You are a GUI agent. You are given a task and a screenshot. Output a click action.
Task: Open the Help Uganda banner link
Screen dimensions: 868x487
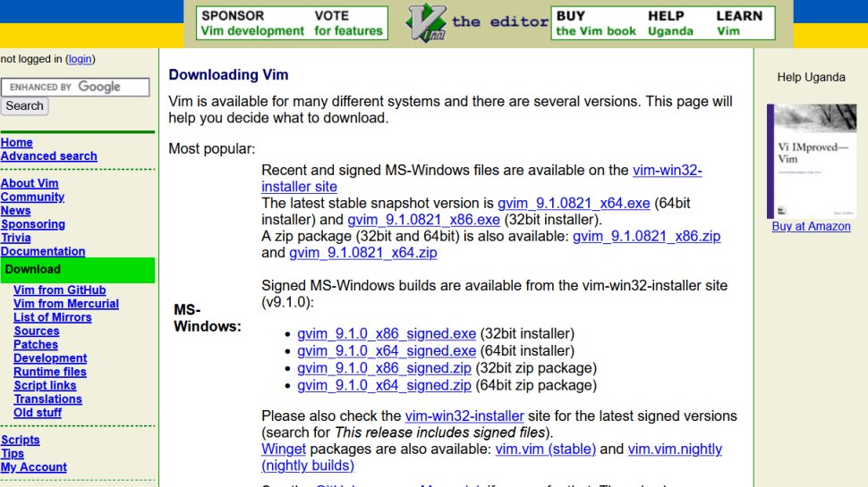pyautogui.click(x=670, y=23)
